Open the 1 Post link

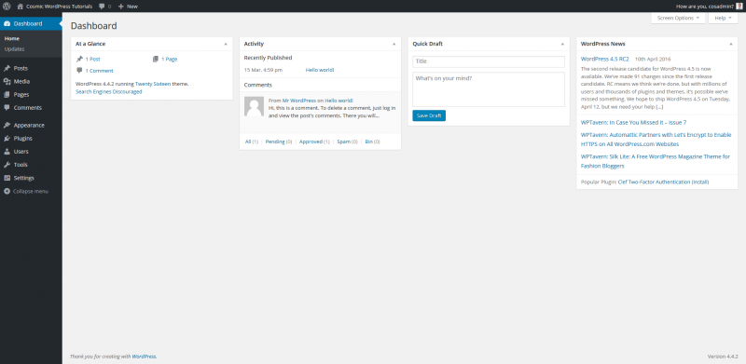tap(92, 60)
